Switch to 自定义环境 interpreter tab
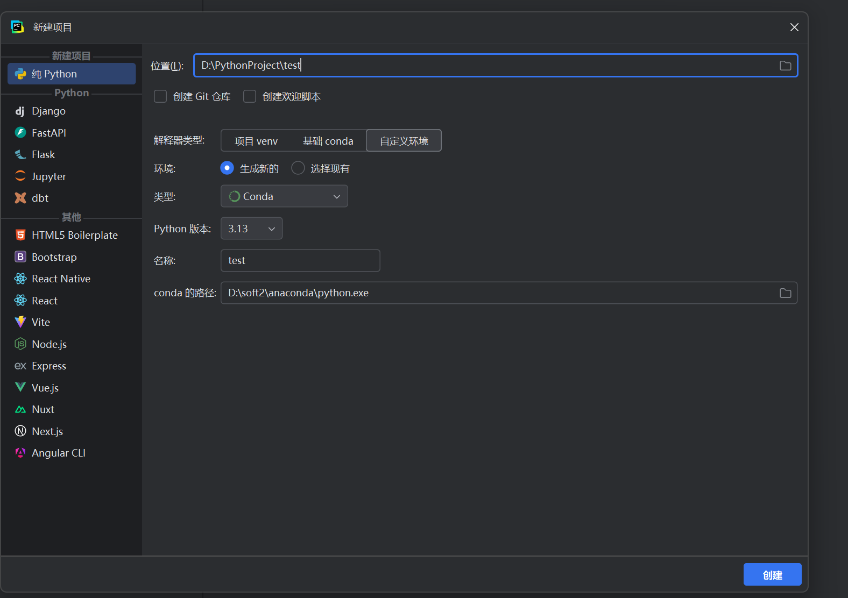The image size is (848, 598). (404, 141)
